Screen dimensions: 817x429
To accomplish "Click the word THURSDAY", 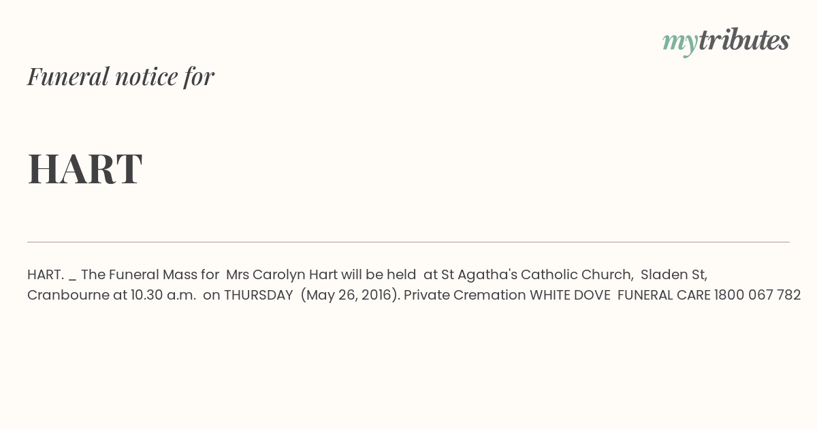I will [259, 295].
